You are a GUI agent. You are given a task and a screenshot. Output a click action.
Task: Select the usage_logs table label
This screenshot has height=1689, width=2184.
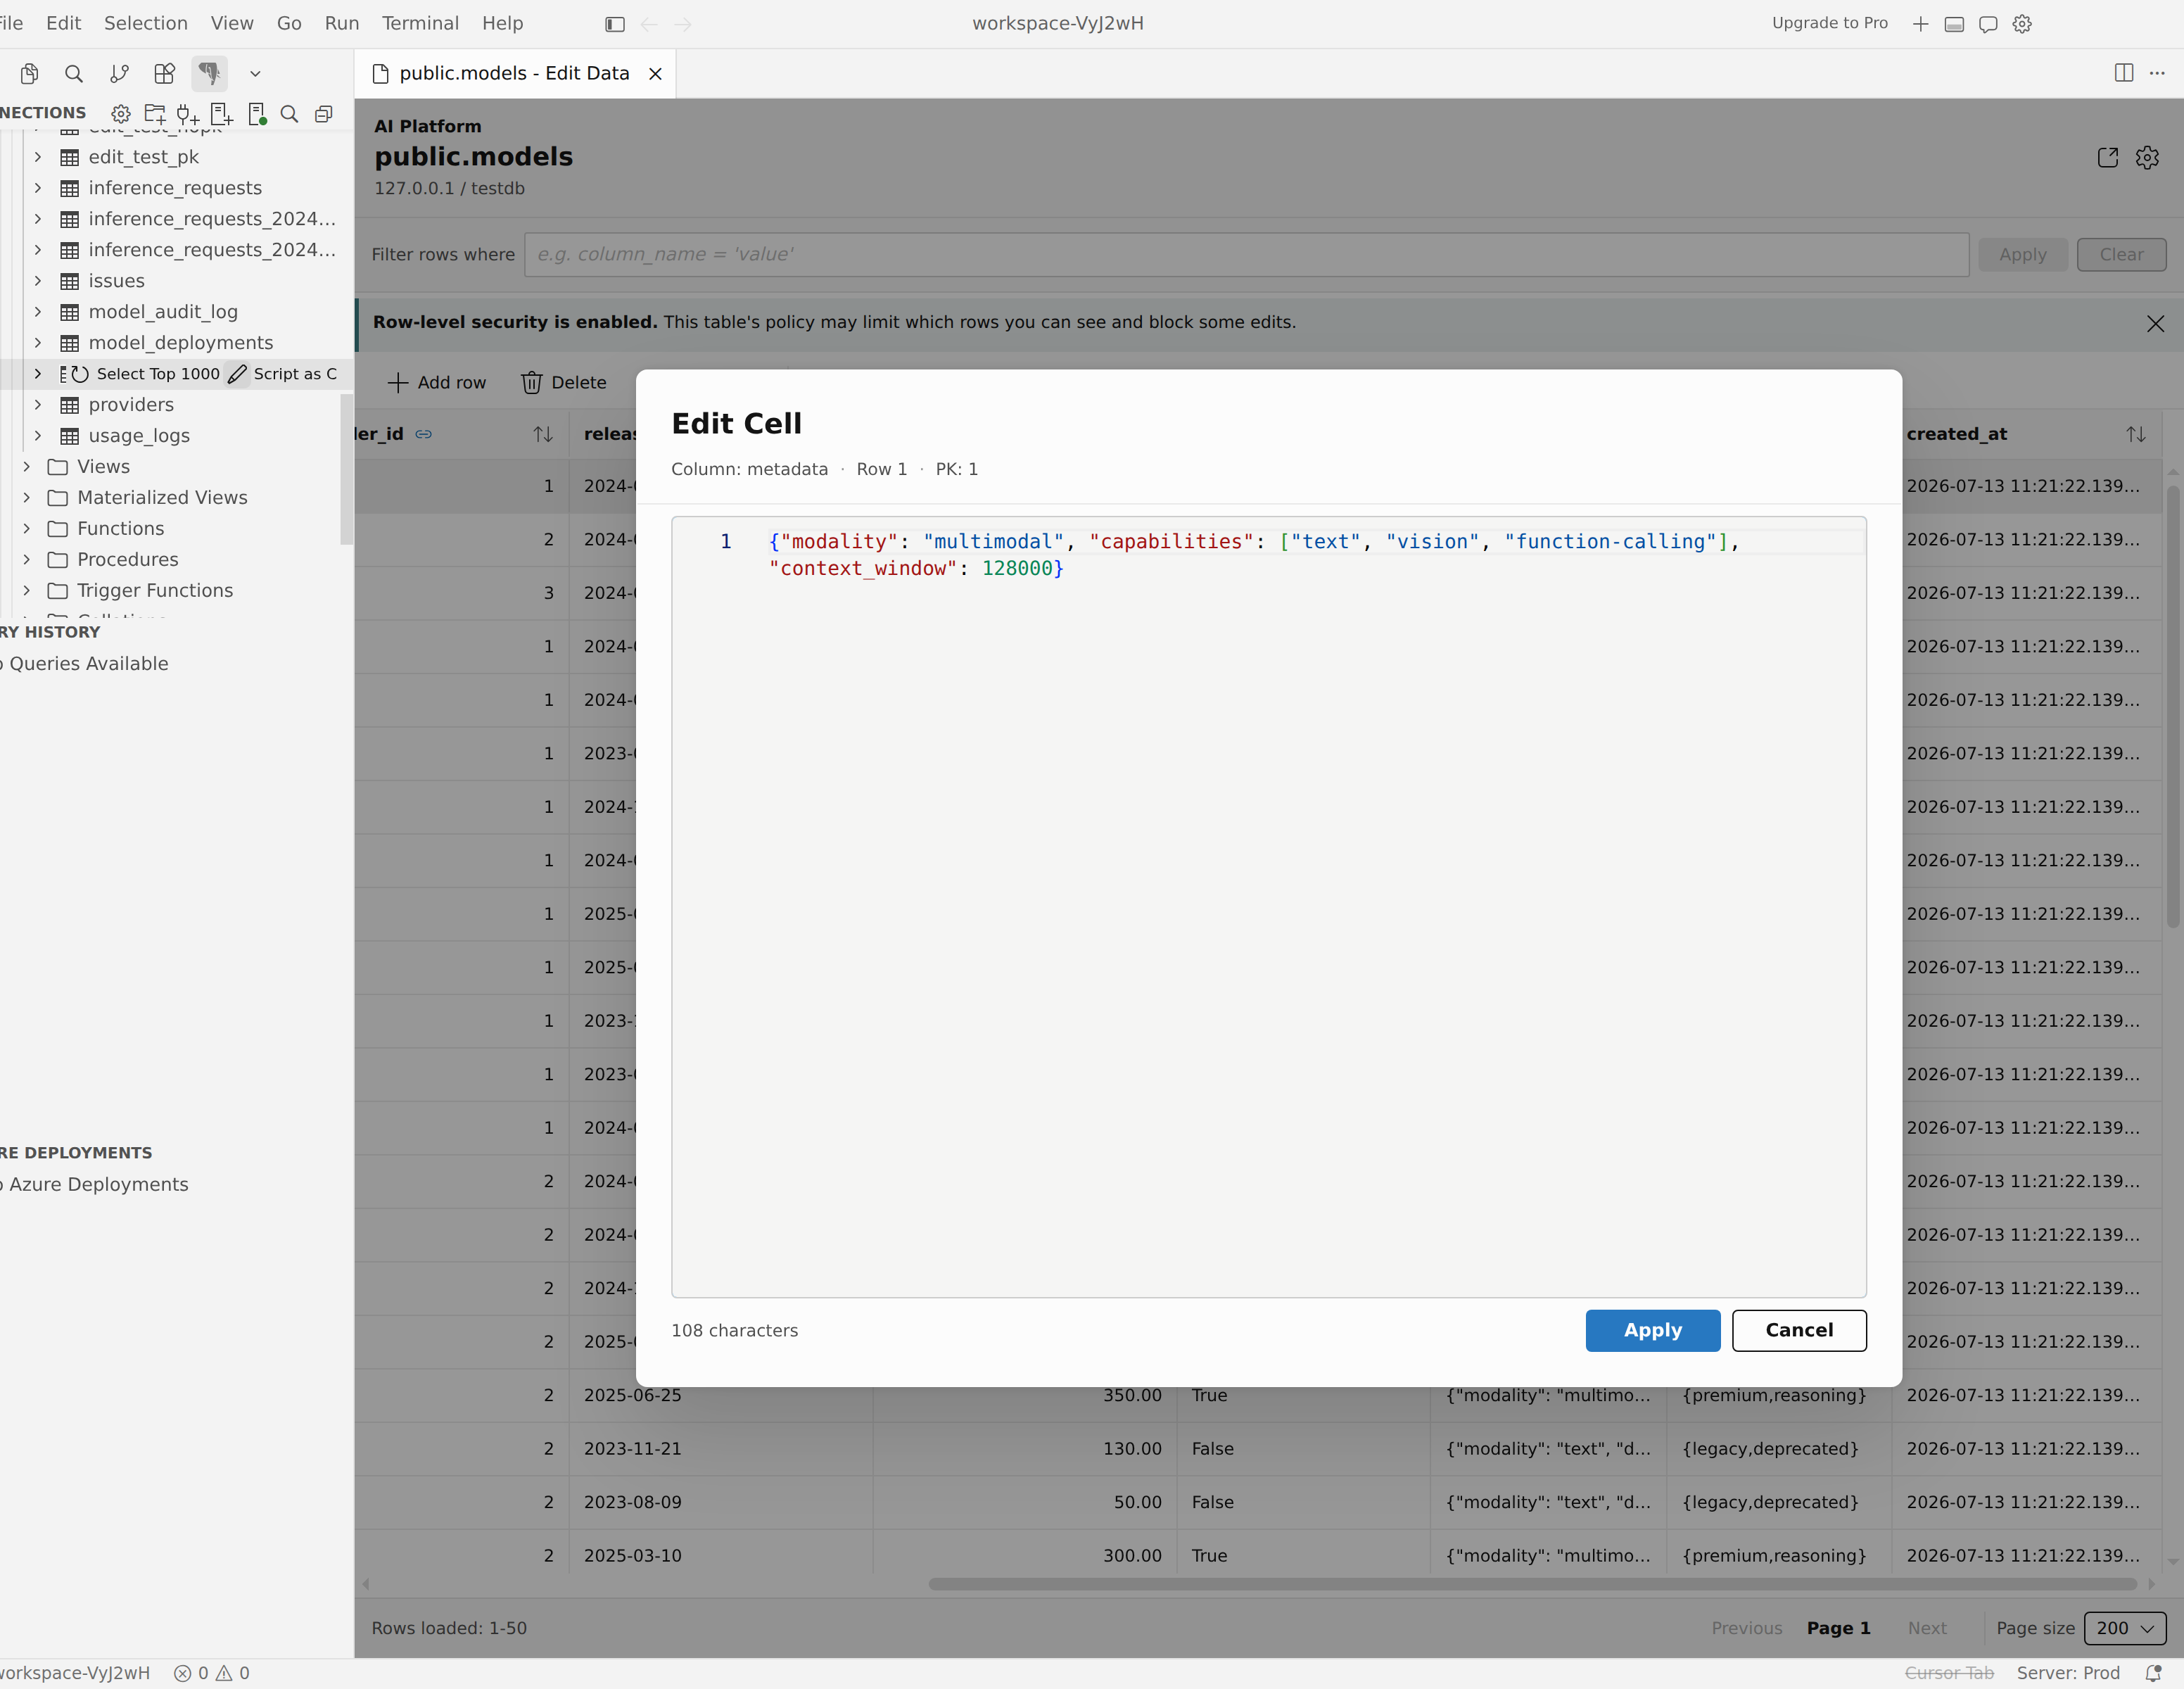tap(139, 436)
